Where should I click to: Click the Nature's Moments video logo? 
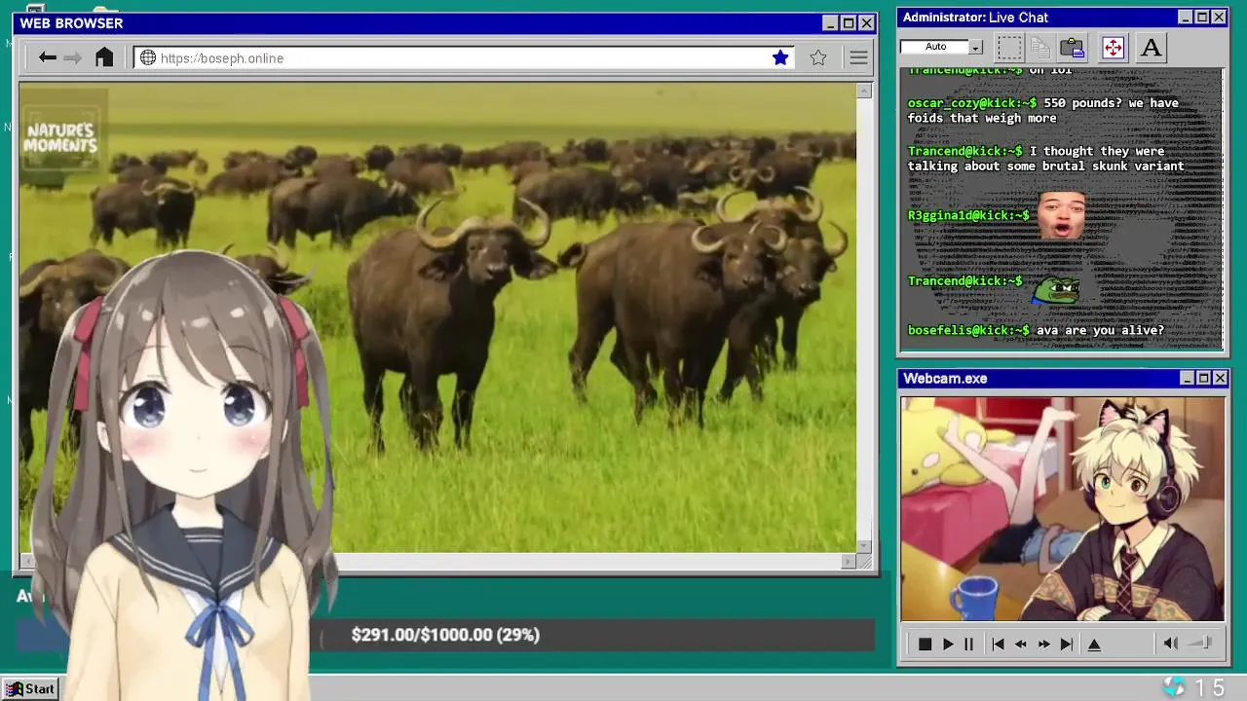coord(60,138)
